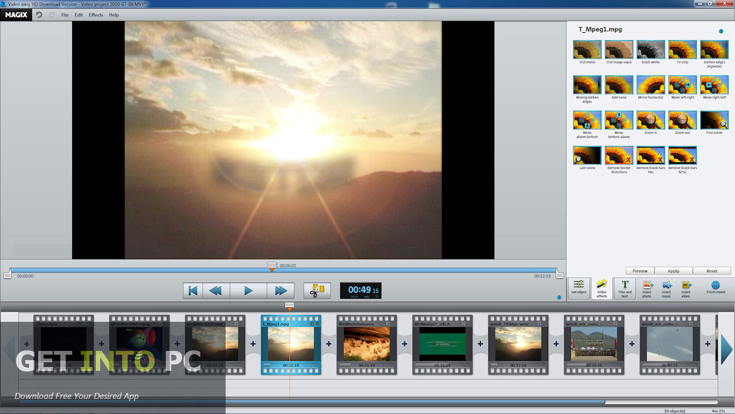Add transition after wmv8_785kbps.wmv clip

pos(556,343)
